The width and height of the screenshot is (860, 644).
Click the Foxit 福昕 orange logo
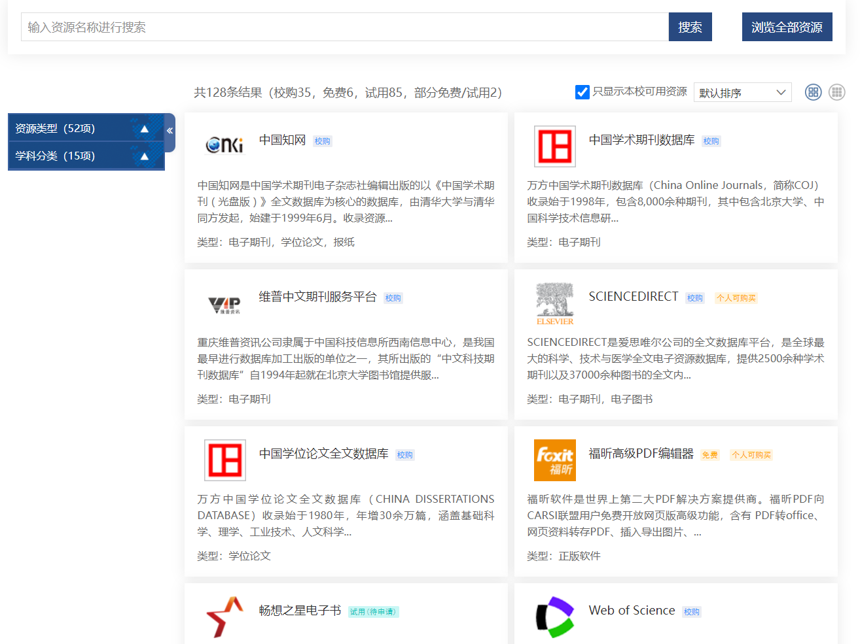[554, 460]
